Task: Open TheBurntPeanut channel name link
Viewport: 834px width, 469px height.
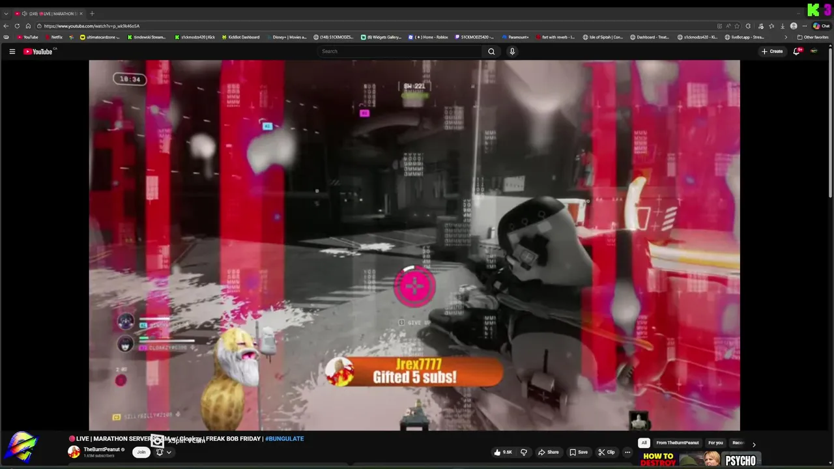Action: 102,449
